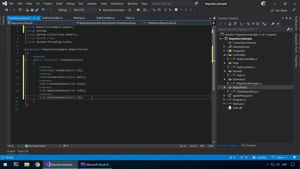Image resolution: width=300 pixels, height=169 pixels.
Task: Collapse the Repositories folder
Action: coord(224,88)
